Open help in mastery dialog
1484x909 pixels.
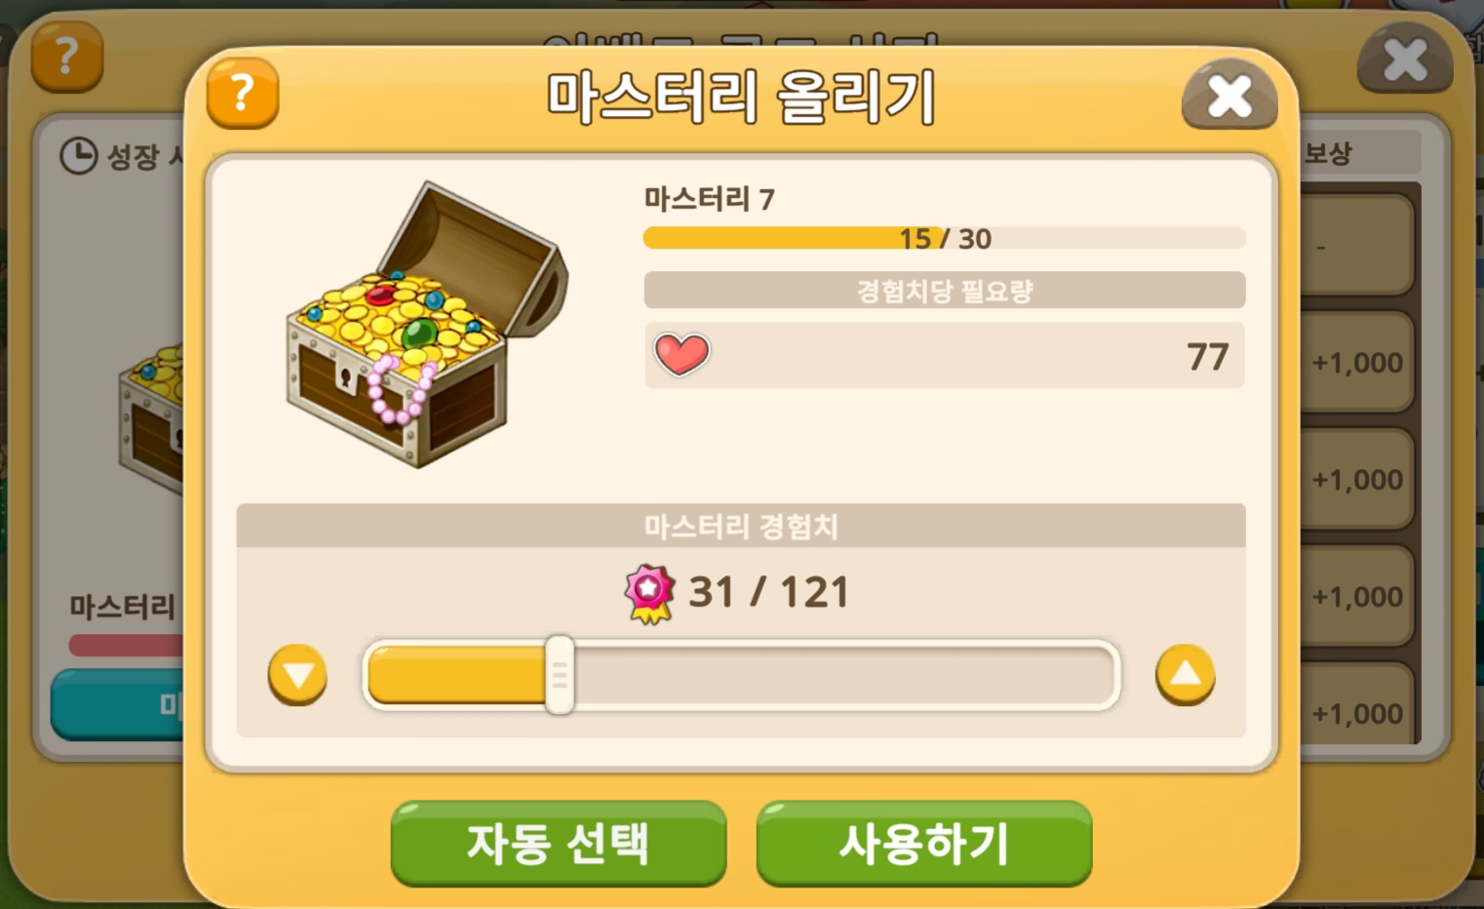[243, 94]
